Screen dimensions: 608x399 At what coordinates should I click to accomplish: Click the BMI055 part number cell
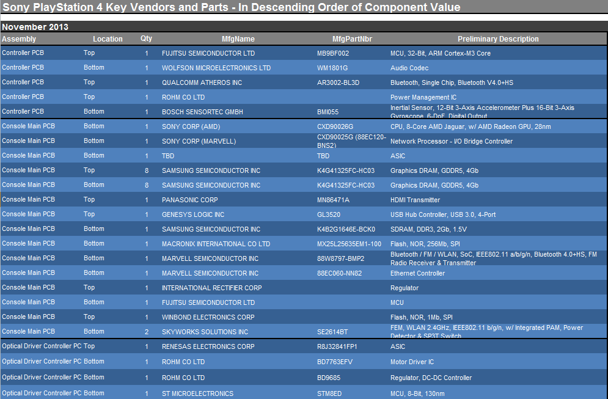pos(328,112)
